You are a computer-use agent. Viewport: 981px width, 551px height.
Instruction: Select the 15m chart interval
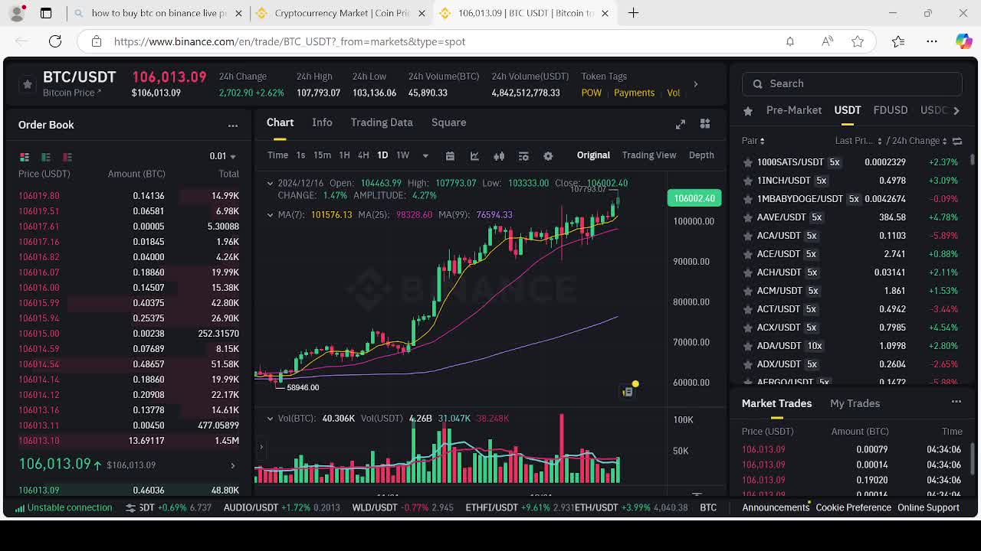(x=322, y=155)
